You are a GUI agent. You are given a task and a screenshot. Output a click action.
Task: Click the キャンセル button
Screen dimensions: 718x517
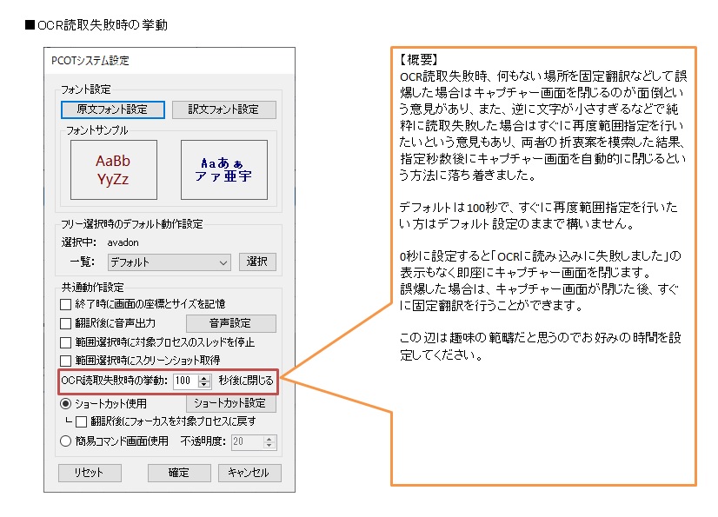[249, 473]
